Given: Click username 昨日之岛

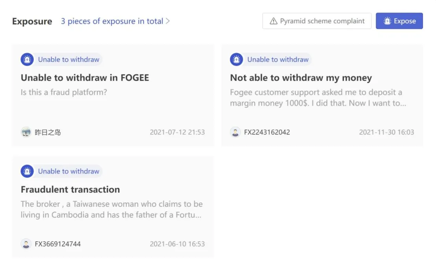Looking at the screenshot, I should [x=48, y=132].
